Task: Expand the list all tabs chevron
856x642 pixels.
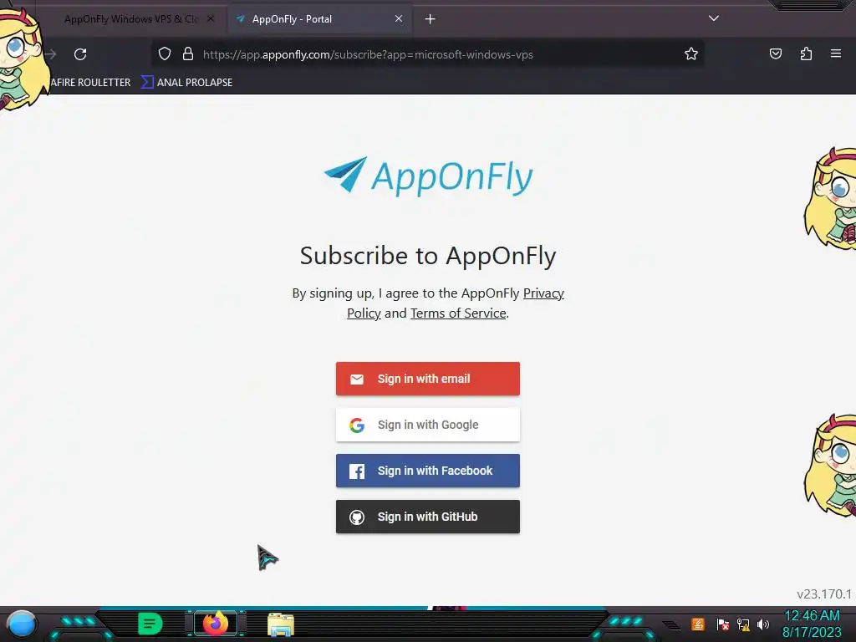Action: coord(714,18)
